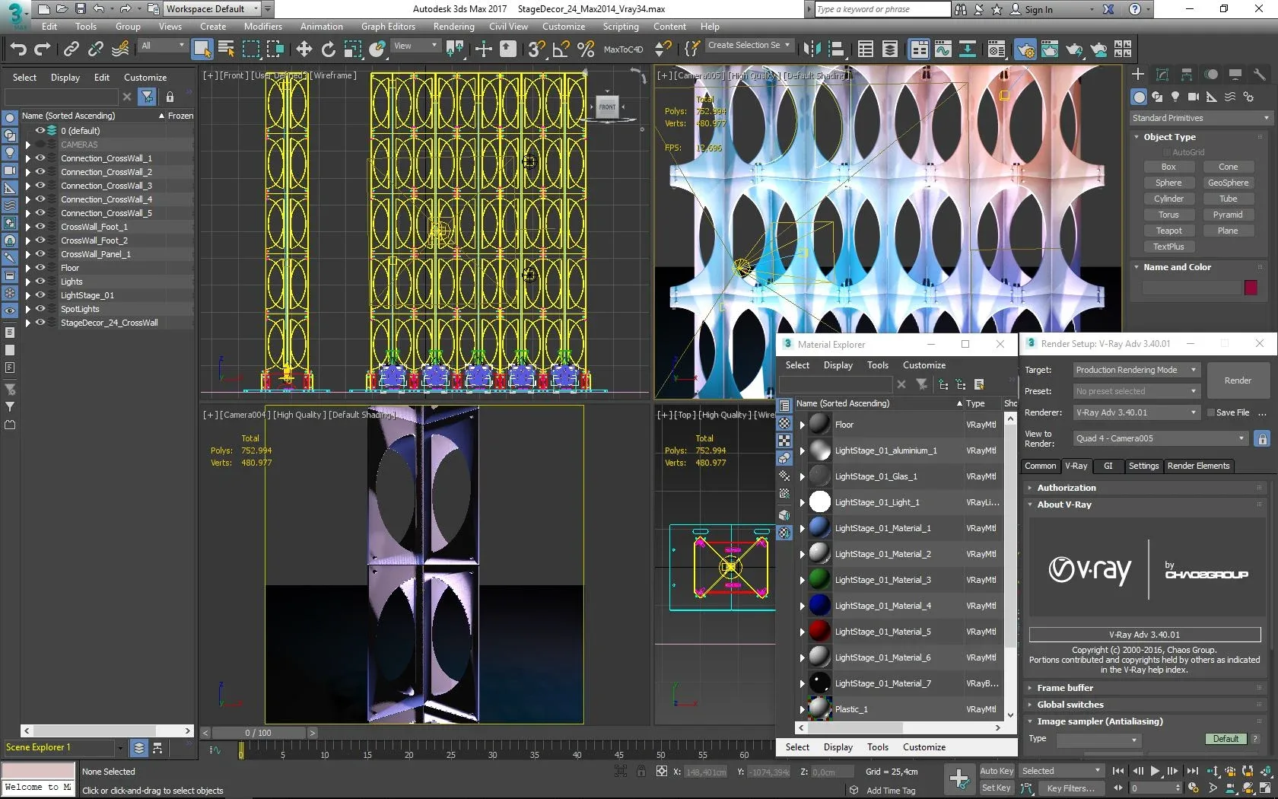Enable the Save File checkbox
The width and height of the screenshot is (1278, 799).
coord(1211,412)
